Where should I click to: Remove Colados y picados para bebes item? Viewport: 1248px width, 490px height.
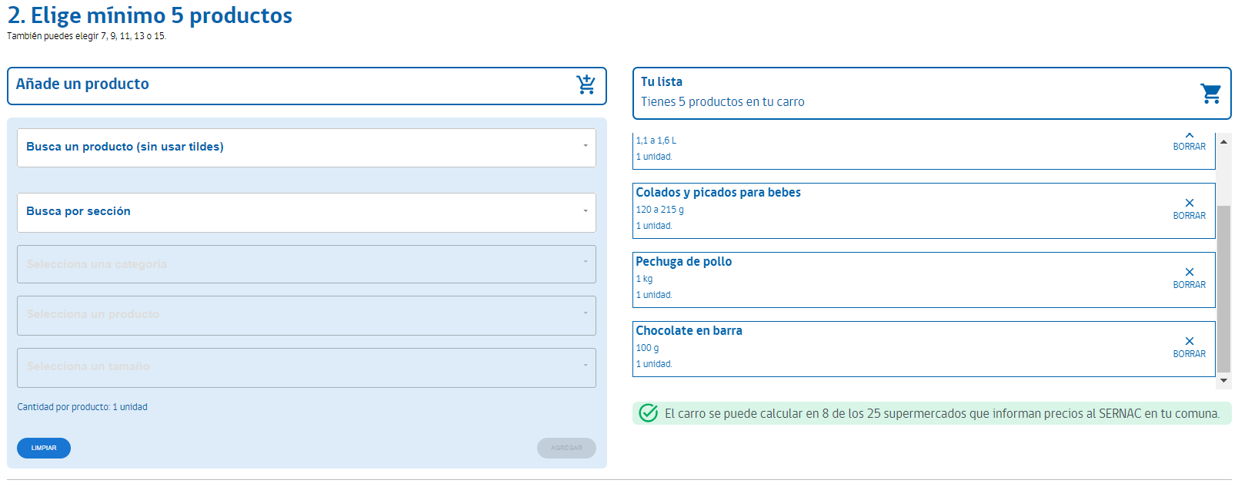1189,208
